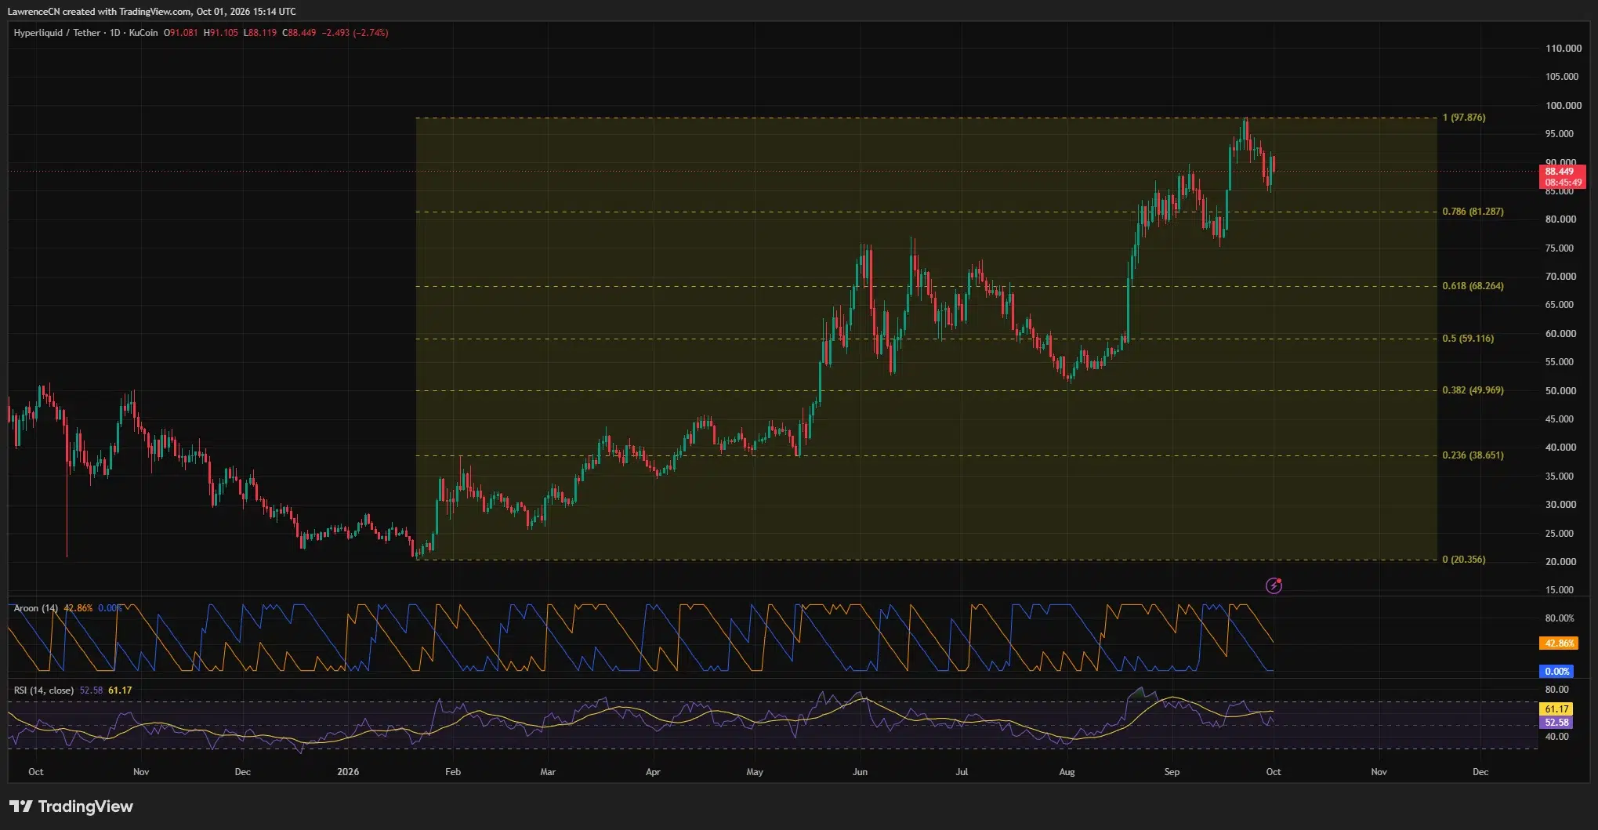Click the red current price label on price axis

pos(1563,177)
